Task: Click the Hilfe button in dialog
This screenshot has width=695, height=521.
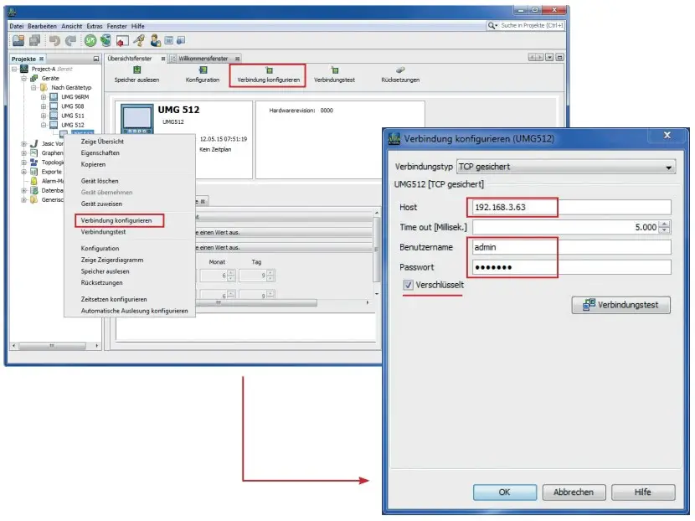Action: pos(643,493)
